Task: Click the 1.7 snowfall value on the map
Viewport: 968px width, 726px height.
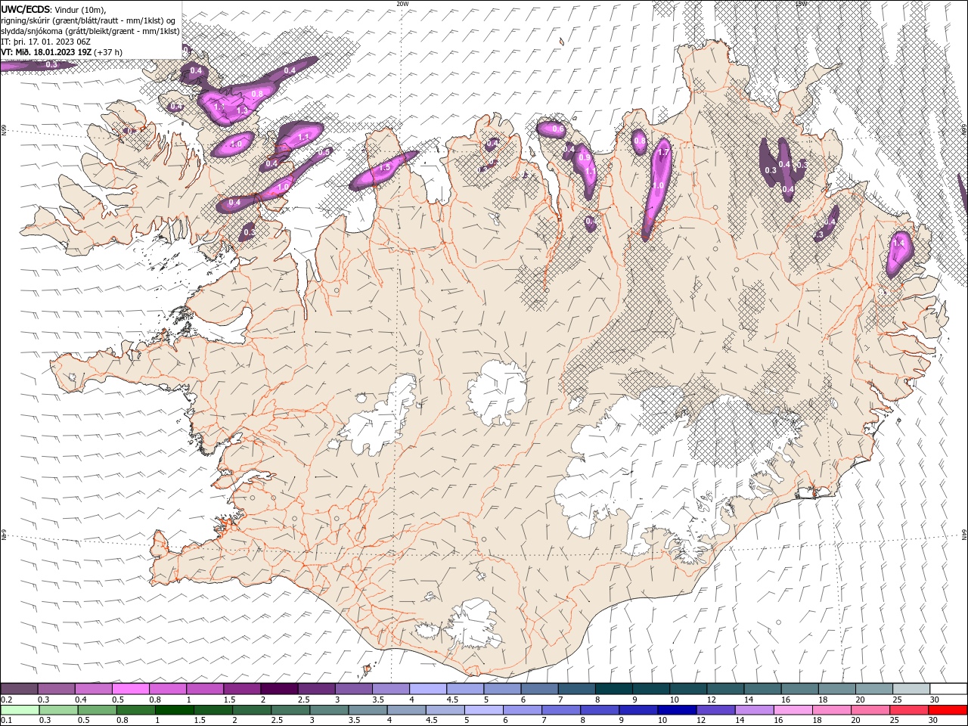Action: tap(663, 153)
